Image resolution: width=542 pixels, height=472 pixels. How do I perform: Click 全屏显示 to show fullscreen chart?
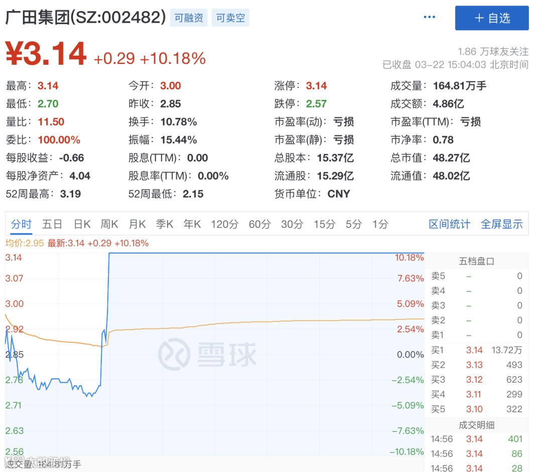tap(501, 224)
